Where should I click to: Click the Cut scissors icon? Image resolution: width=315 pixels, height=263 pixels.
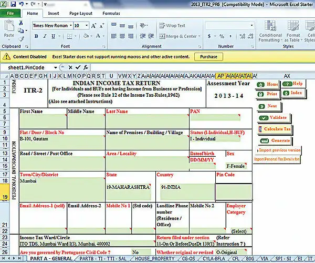point(20,23)
